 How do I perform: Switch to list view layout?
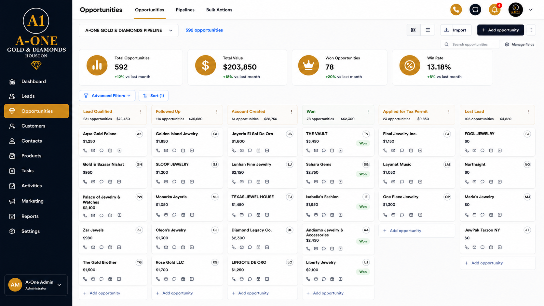tap(428, 30)
